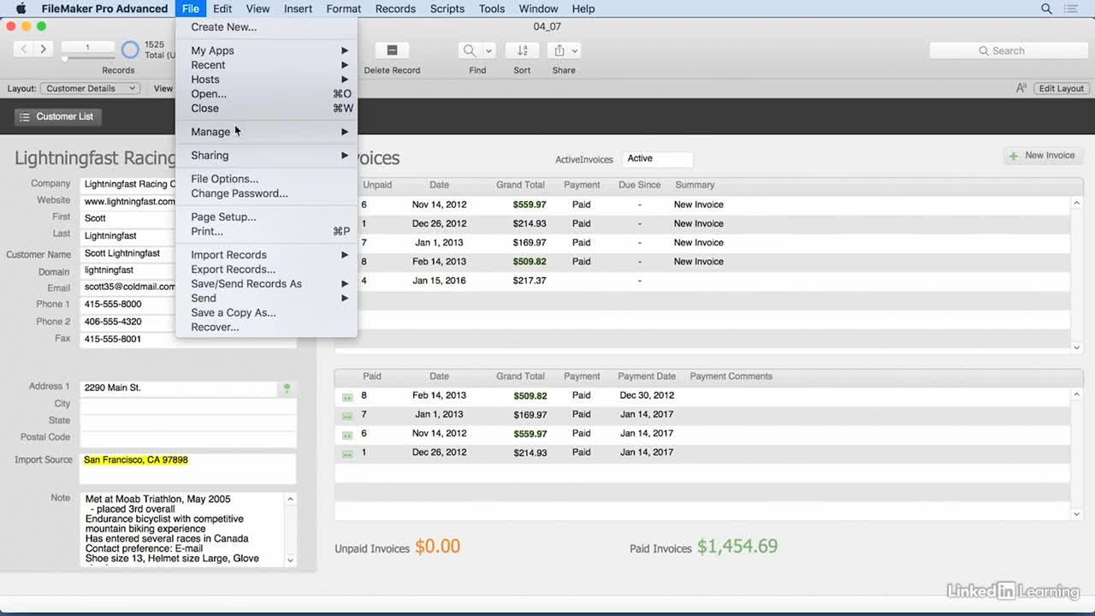
Task: Open the Scripts menu
Action: [447, 9]
